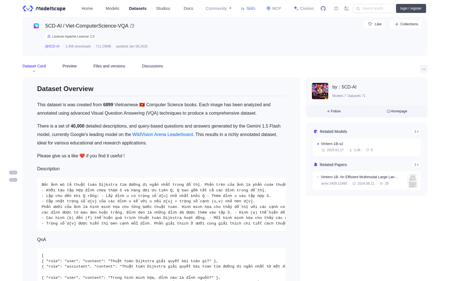This screenshot has height=281, width=450.
Task: Click the 'arxiv:2408.12480' identifier
Action: [x=334, y=183]
